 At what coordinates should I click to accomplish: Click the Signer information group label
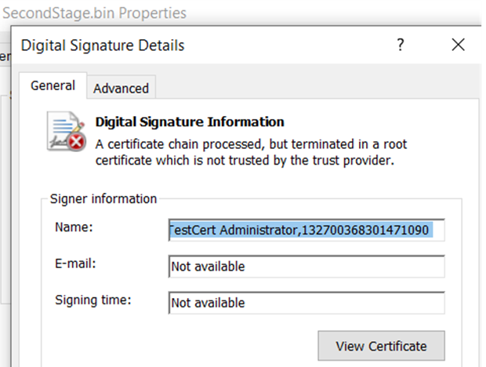tap(103, 199)
